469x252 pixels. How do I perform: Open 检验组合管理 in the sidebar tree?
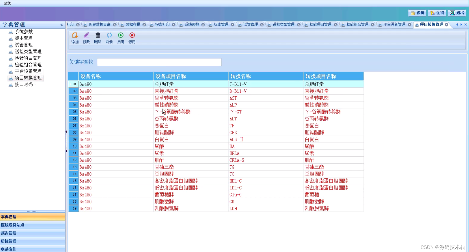tap(28, 65)
